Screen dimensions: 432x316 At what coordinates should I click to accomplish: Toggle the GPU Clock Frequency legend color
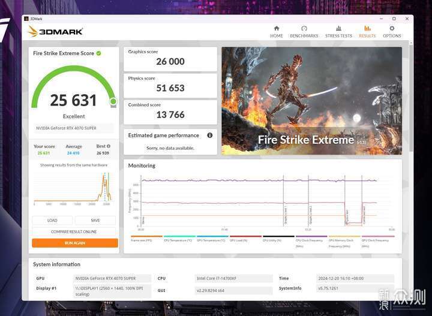(x=378, y=236)
